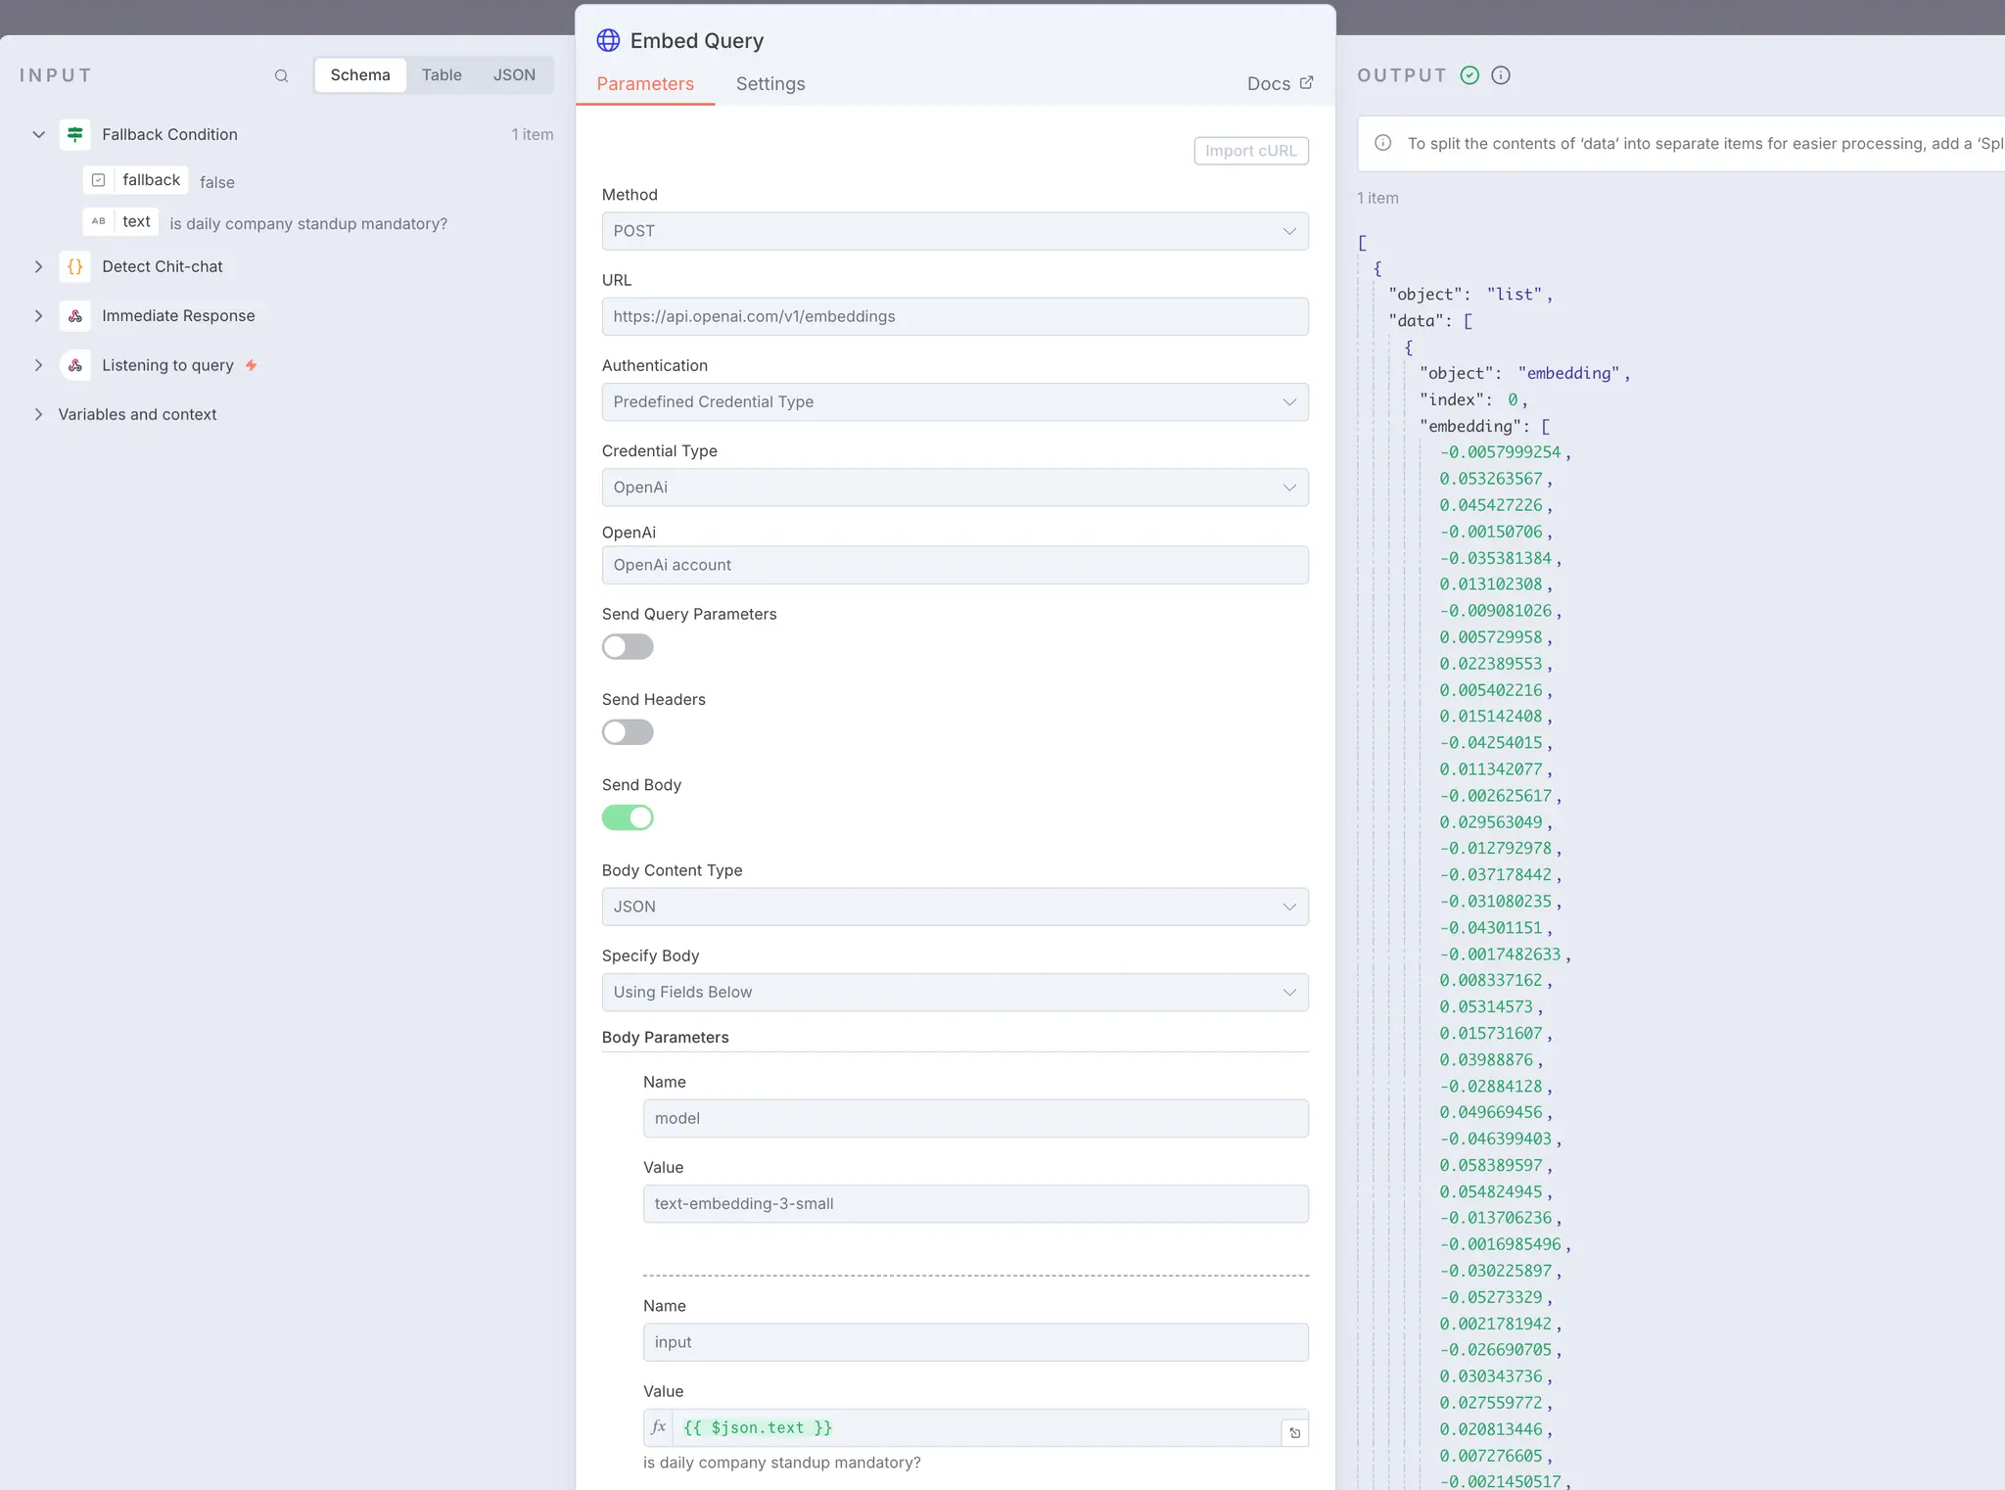Open the Body Content Type dropdown
The image size is (2005, 1490).
click(956, 907)
